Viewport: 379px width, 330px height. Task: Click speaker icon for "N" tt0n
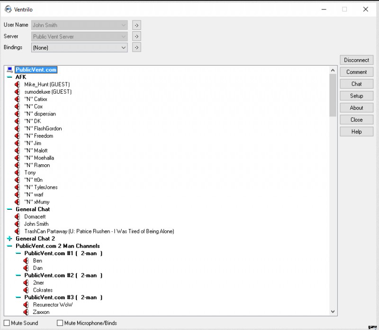pos(17,180)
